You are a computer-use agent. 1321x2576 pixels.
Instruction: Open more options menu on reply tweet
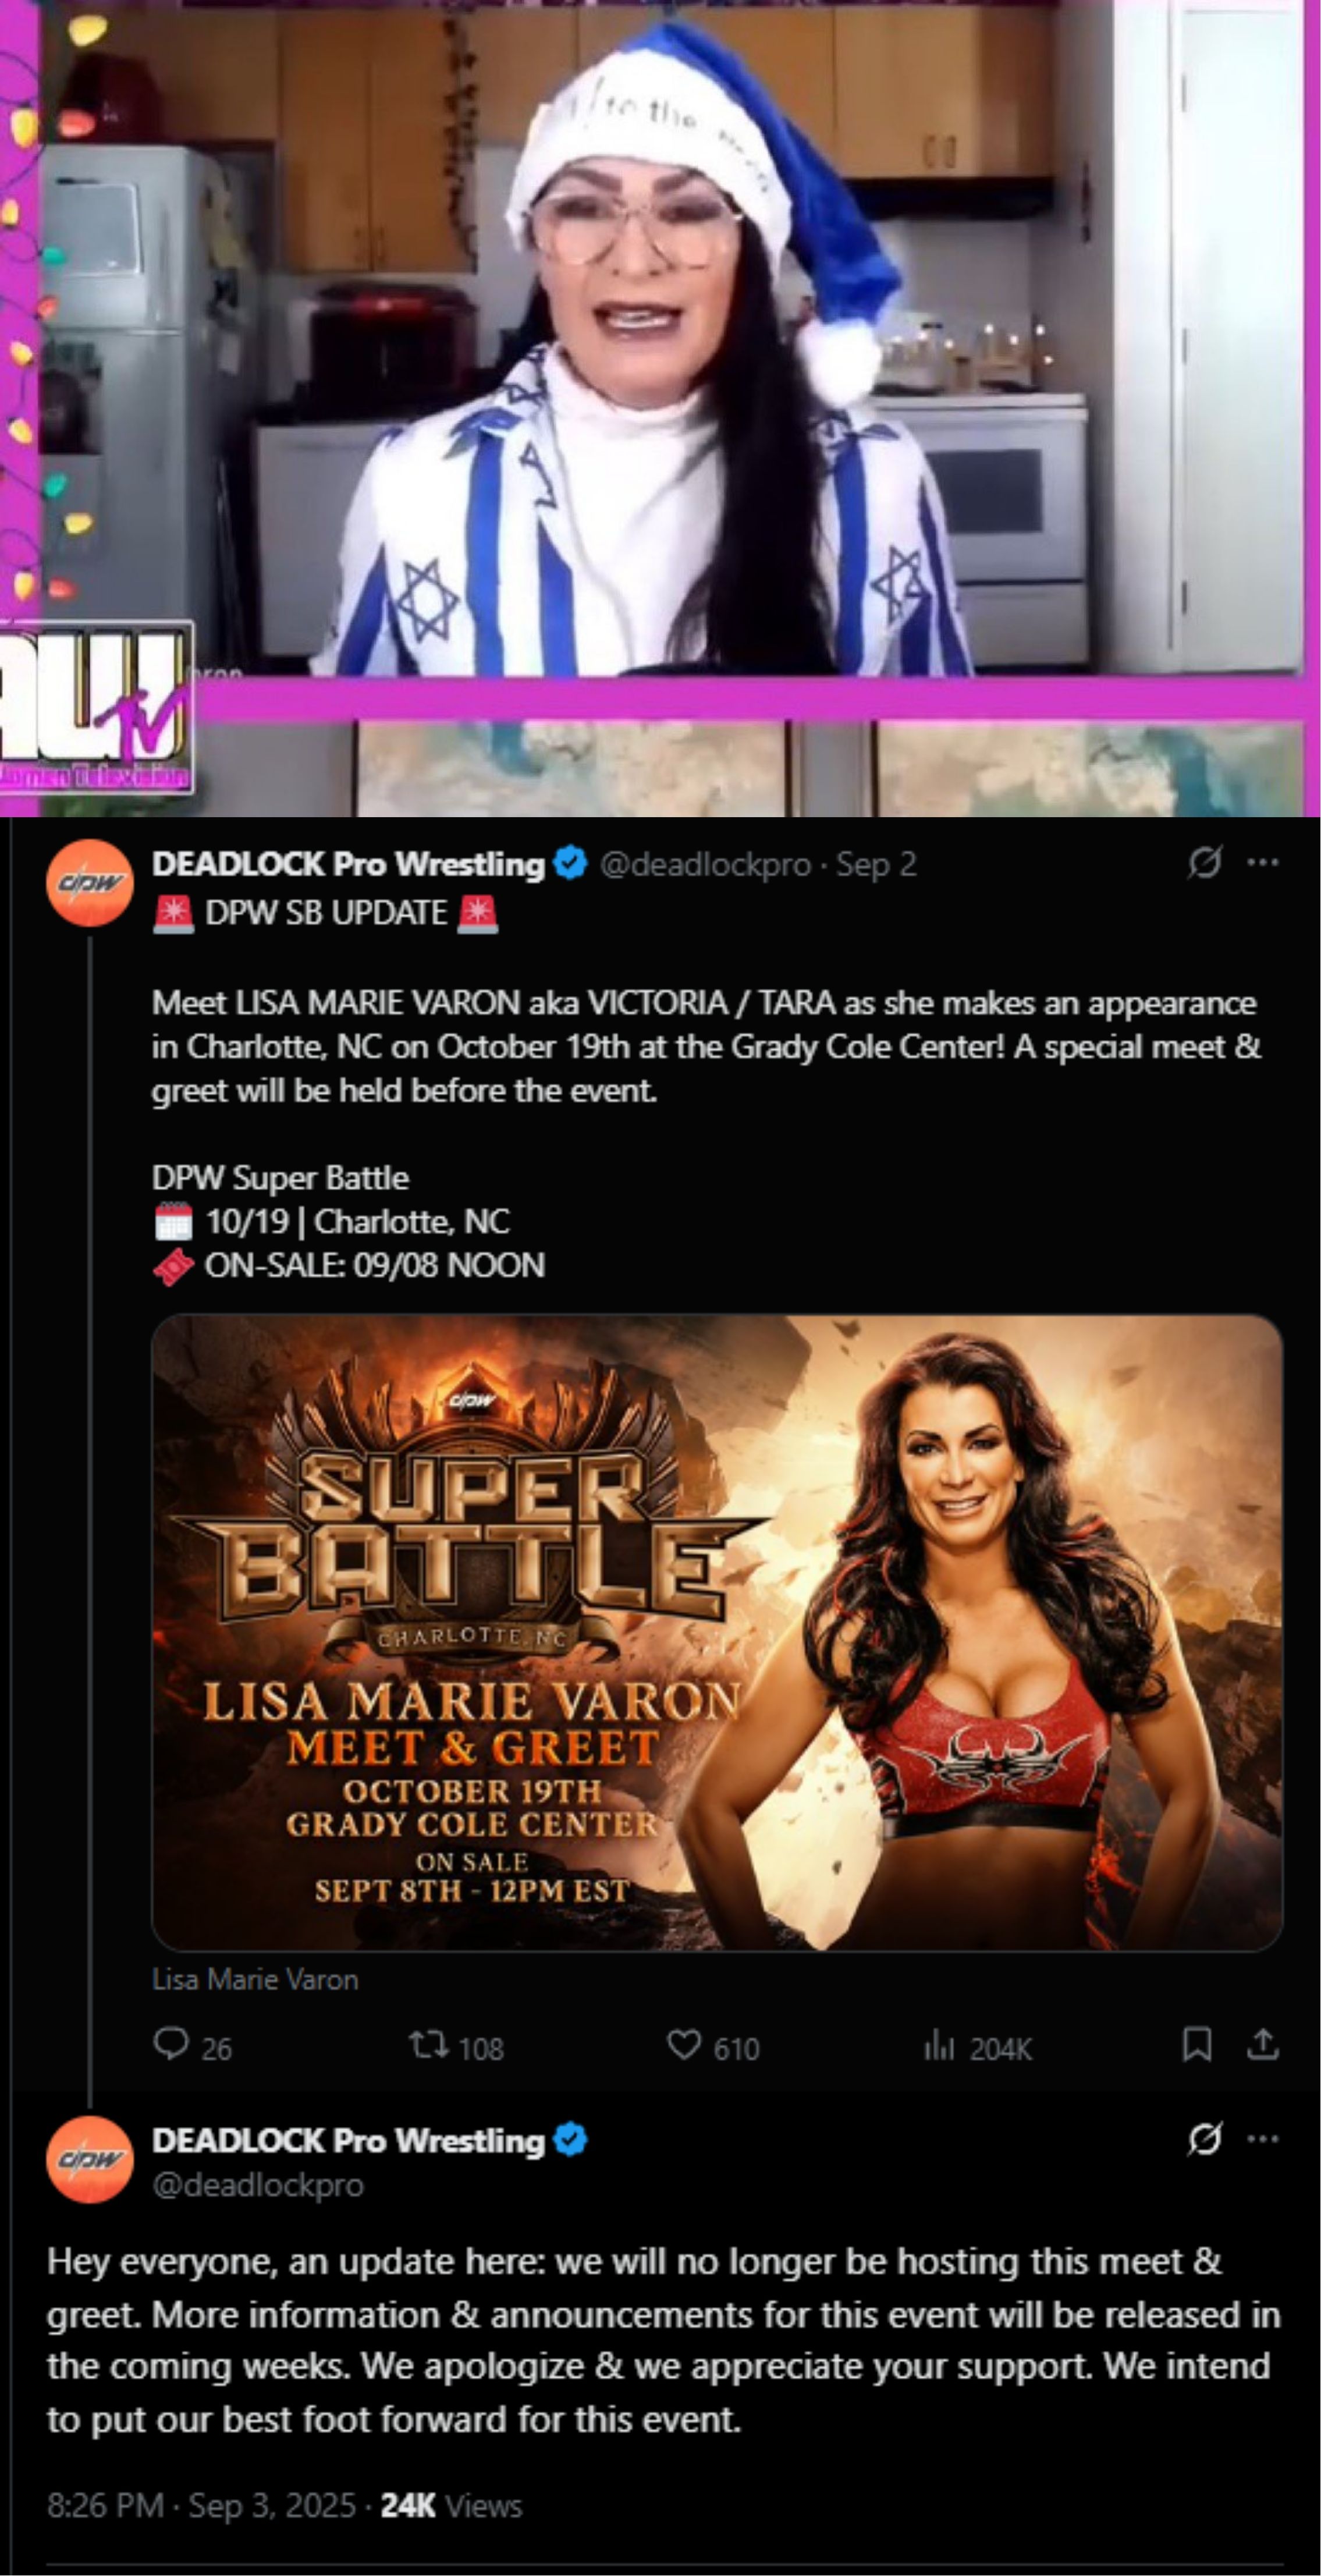(x=1263, y=2139)
